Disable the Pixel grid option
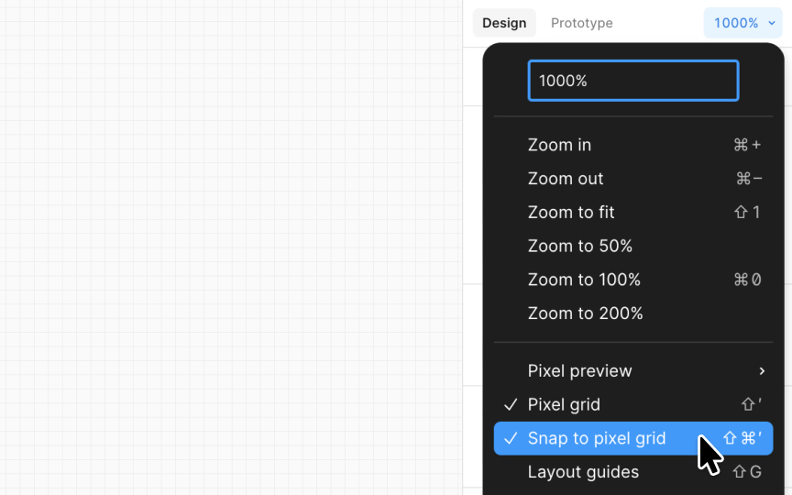The height and width of the screenshot is (495, 792). [633, 404]
